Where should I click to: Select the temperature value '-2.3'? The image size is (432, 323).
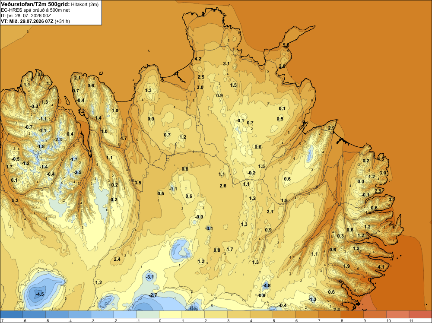(58, 139)
